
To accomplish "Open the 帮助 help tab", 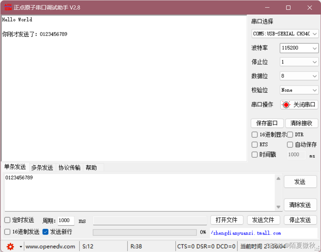I will tap(92, 167).
